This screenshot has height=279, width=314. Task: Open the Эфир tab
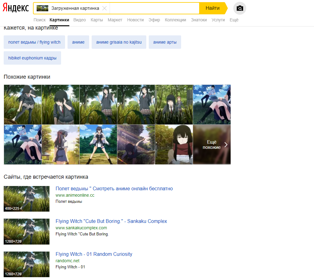pos(154,20)
